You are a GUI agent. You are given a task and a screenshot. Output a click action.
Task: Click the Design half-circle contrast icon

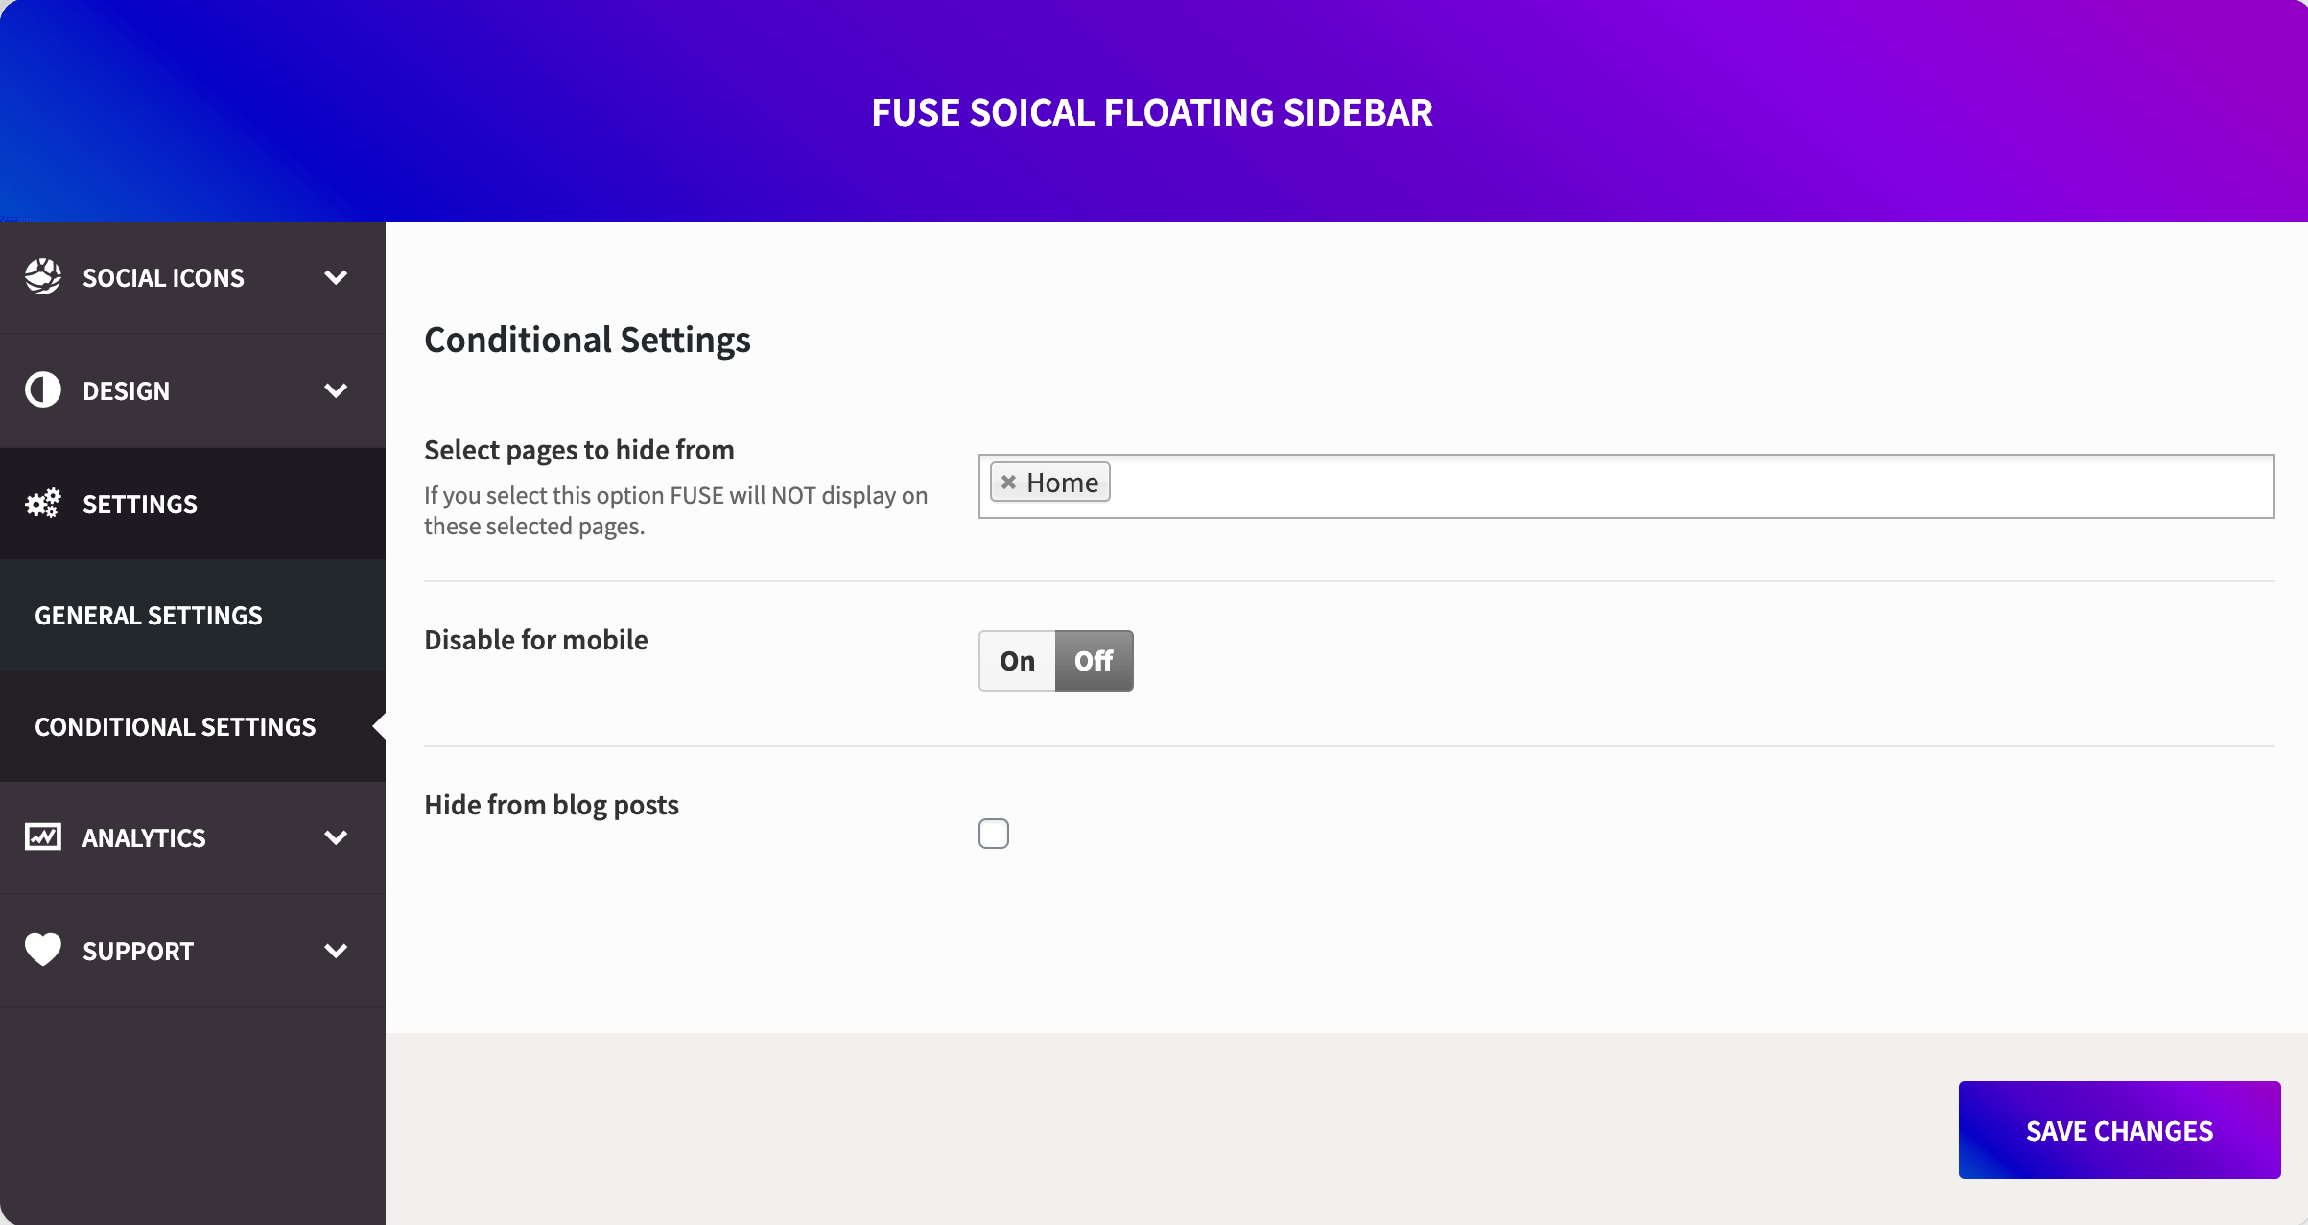click(43, 390)
